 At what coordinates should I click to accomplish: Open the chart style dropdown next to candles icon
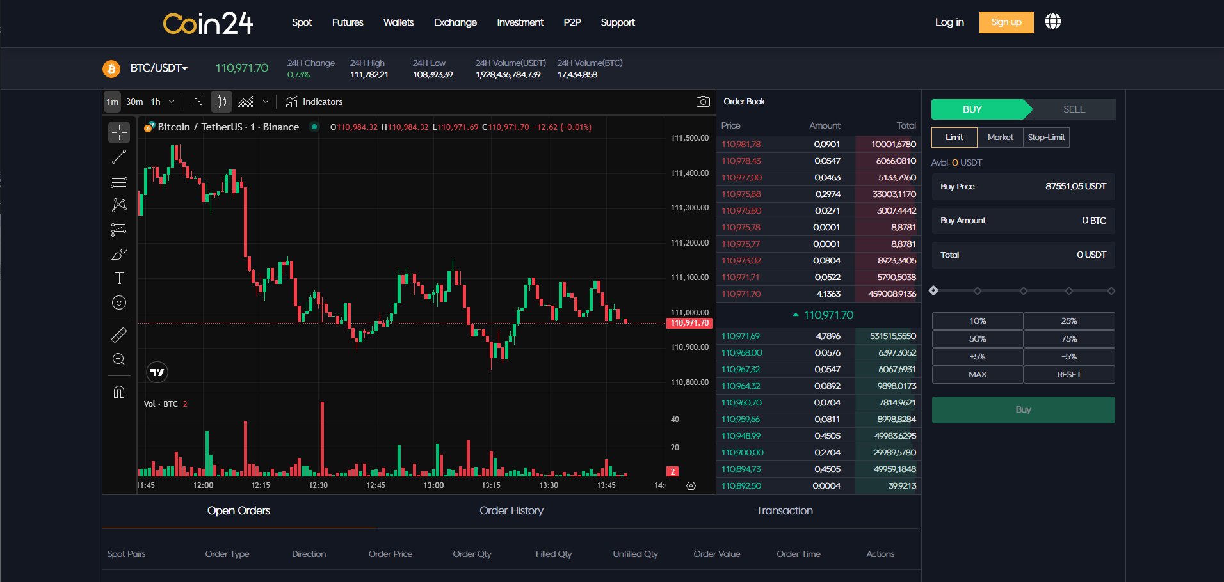click(266, 102)
